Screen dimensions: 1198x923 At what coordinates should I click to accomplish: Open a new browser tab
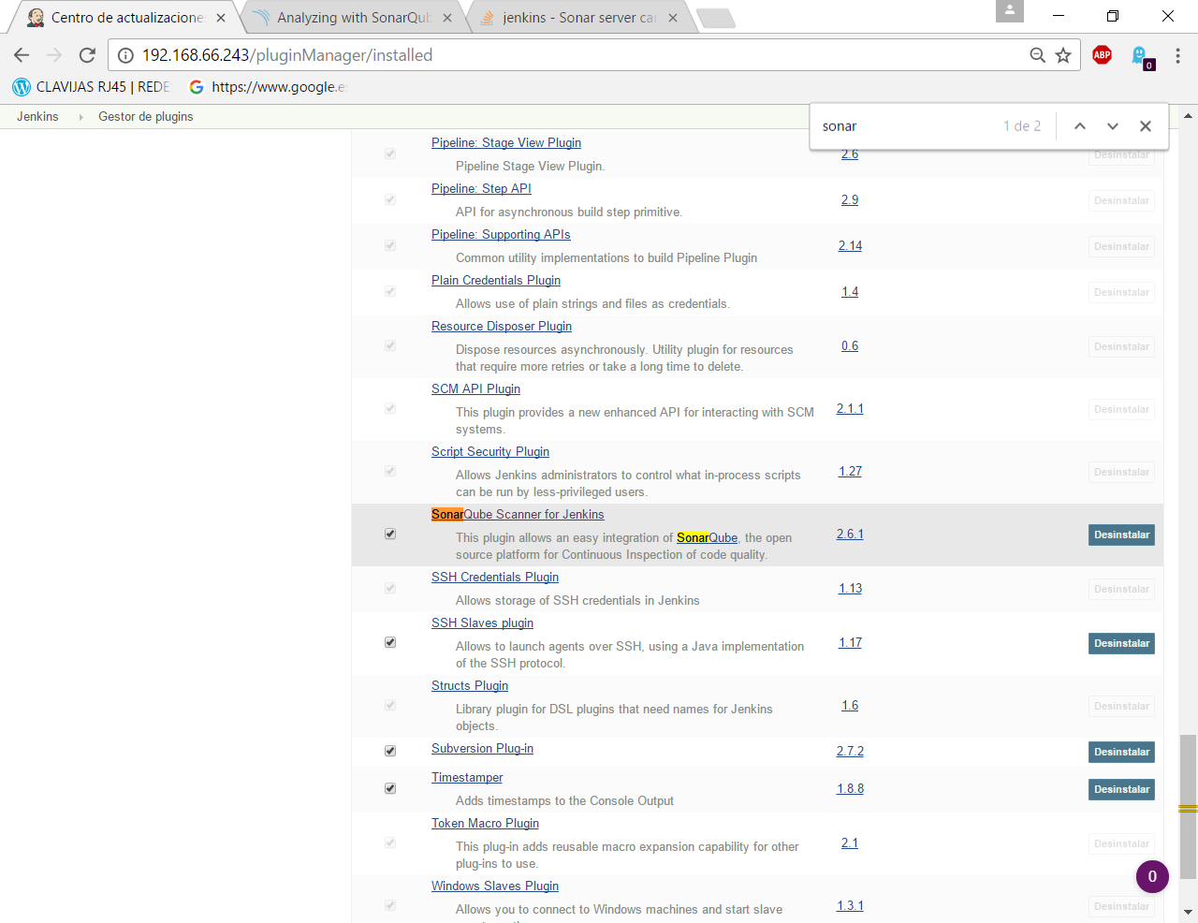tap(716, 18)
